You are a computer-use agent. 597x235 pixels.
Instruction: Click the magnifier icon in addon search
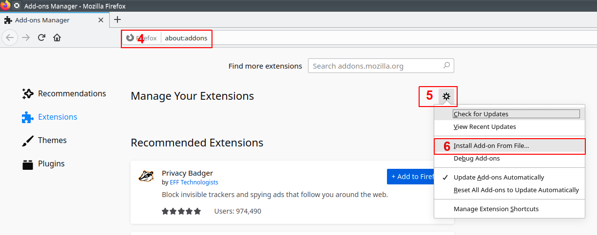[446, 66]
